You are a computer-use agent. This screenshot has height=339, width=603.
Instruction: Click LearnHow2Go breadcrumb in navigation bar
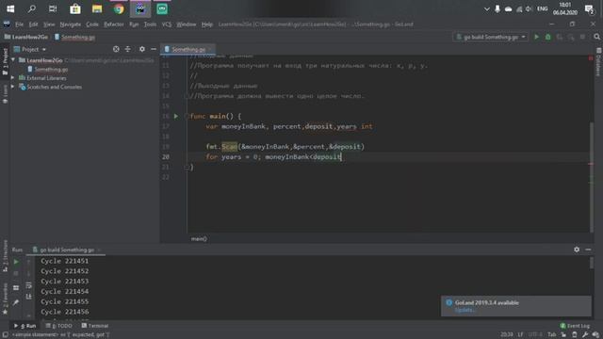point(26,37)
